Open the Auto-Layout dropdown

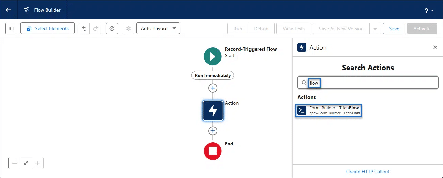158,29
